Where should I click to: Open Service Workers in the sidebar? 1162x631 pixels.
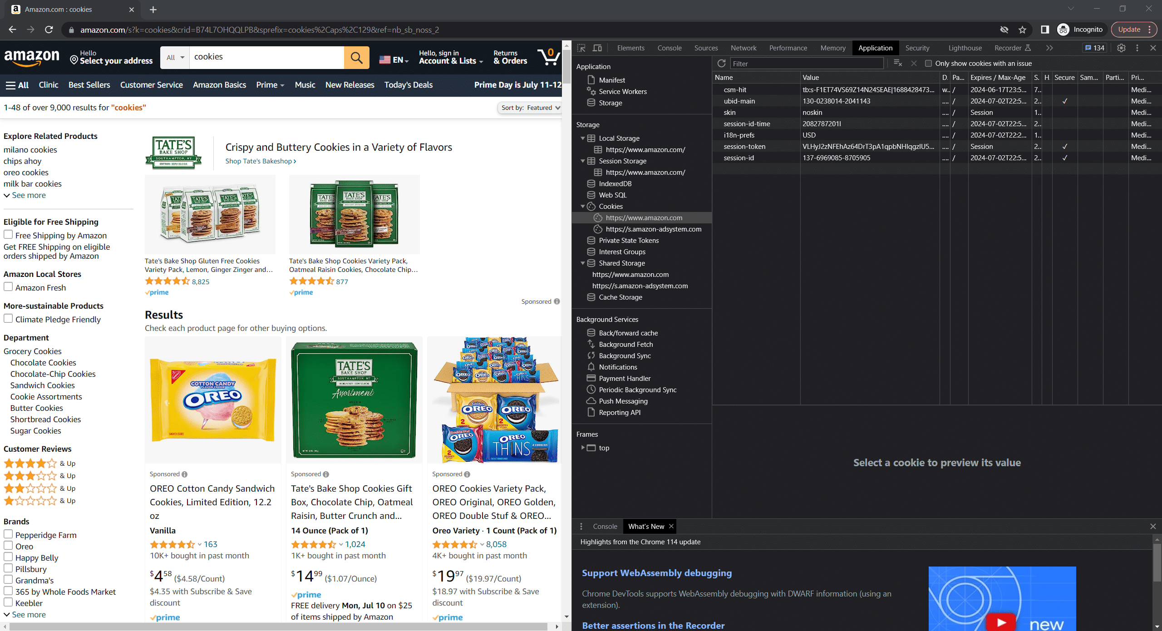pyautogui.click(x=622, y=92)
